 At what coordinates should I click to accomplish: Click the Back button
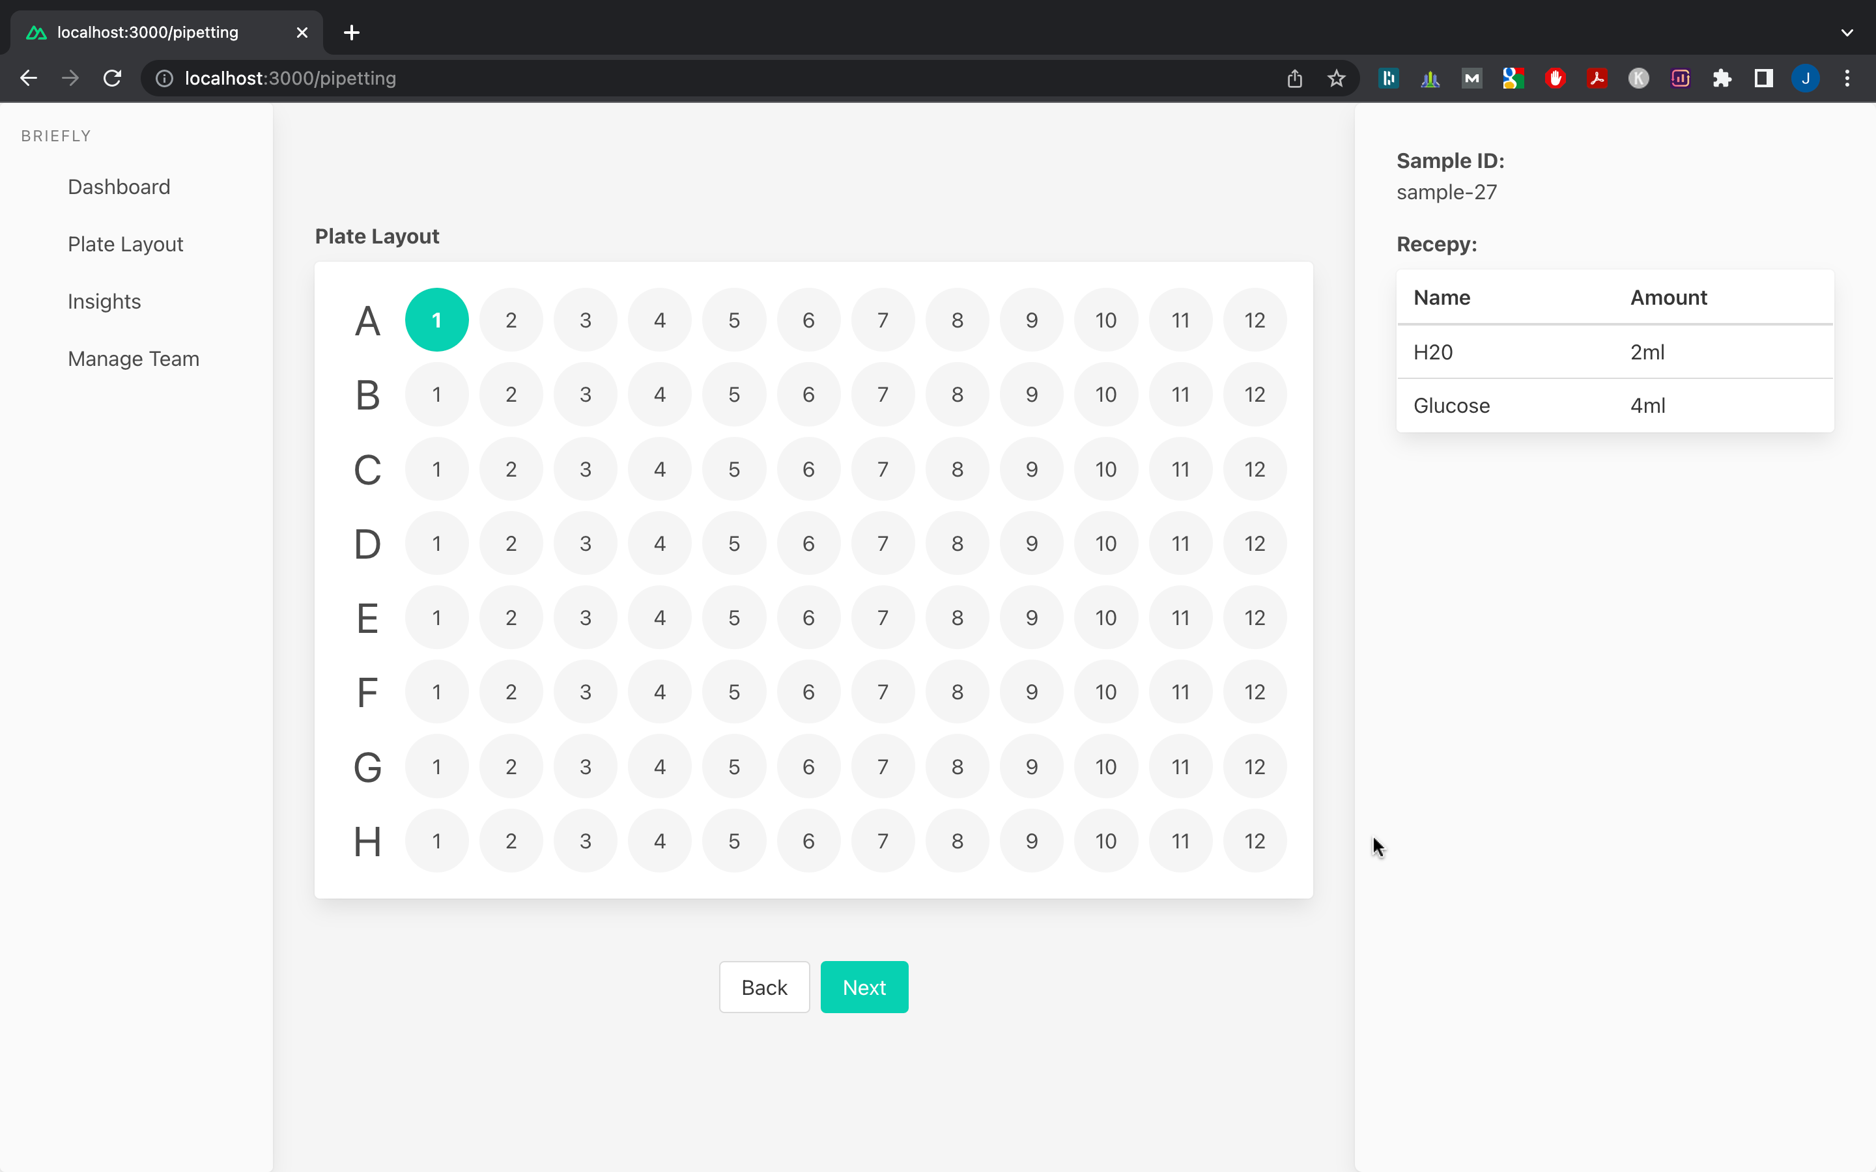click(763, 986)
